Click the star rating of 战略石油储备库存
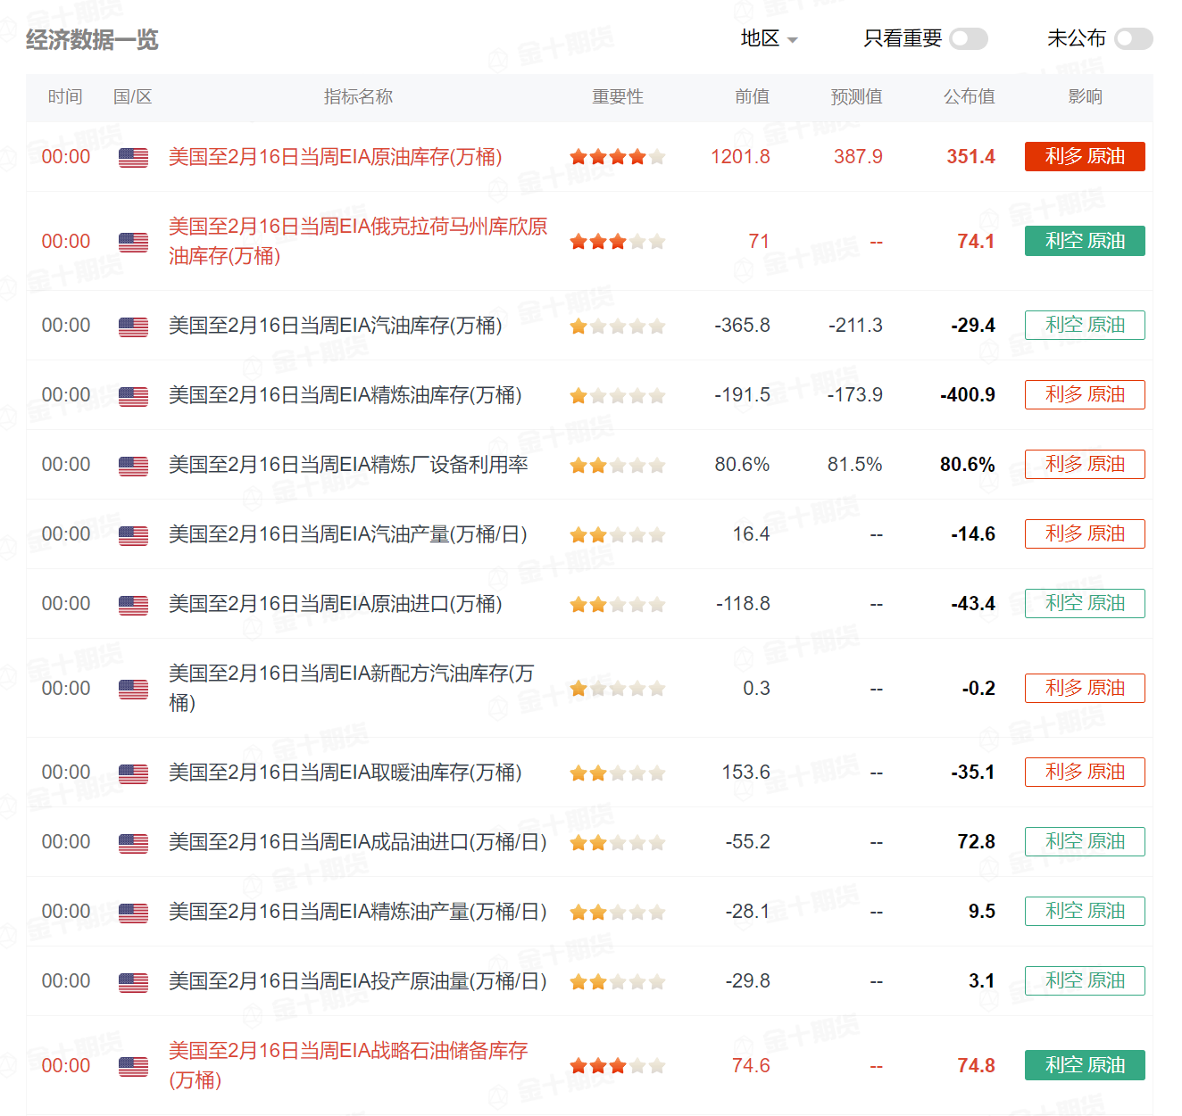 (x=618, y=1066)
